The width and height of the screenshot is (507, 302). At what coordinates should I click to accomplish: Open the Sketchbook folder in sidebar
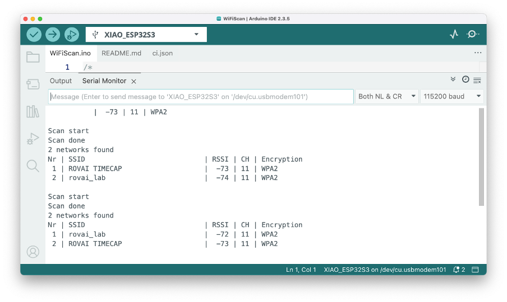coord(33,57)
